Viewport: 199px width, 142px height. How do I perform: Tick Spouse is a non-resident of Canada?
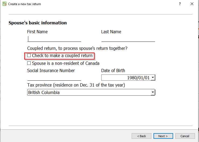pyautogui.click(x=29, y=63)
